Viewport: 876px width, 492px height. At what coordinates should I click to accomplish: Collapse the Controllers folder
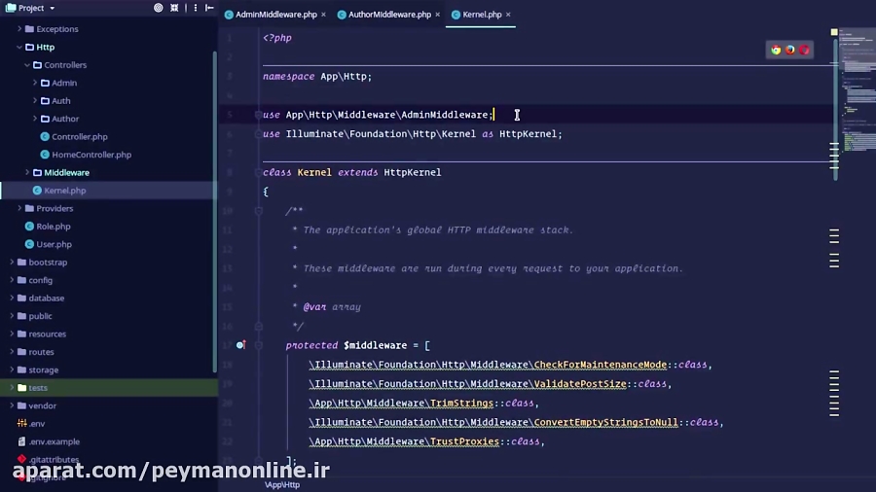tap(27, 65)
